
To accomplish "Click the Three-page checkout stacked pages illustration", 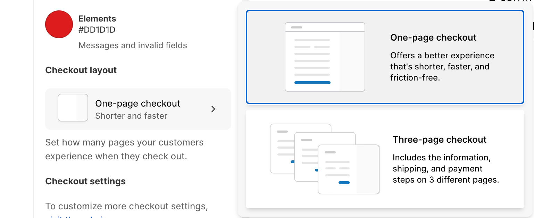I will (325, 159).
